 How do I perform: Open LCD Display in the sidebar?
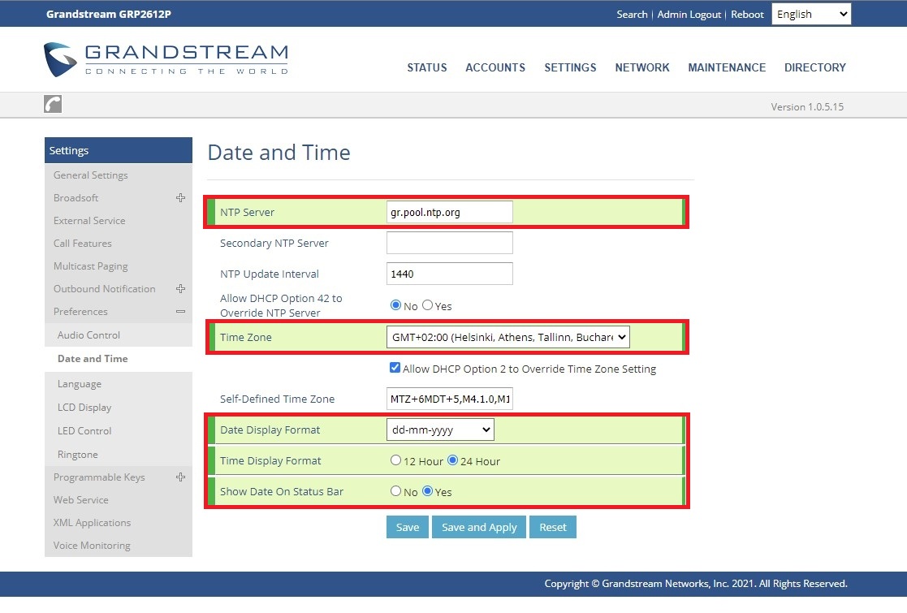[84, 408]
